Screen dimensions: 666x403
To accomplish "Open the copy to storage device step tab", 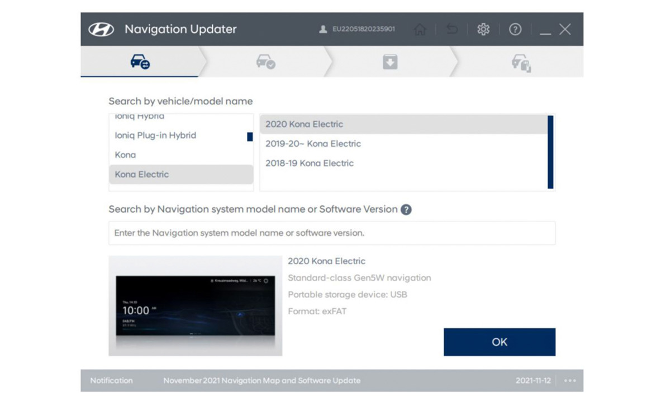I will point(521,63).
